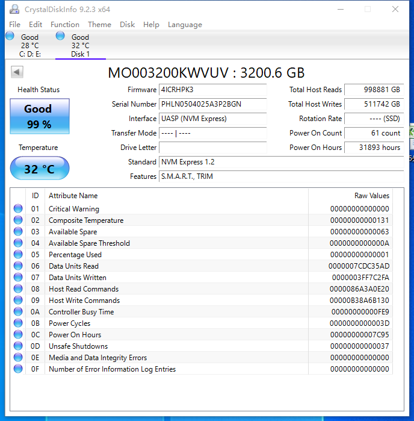The width and height of the screenshot is (414, 421).
Task: Click blue status orb for Unsafe Shutdowns
Action: (18, 346)
